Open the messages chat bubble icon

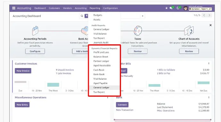171,8
